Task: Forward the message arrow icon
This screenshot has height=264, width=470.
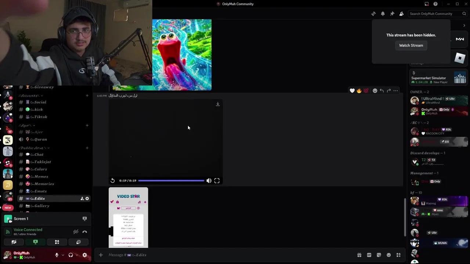Action: [x=388, y=91]
